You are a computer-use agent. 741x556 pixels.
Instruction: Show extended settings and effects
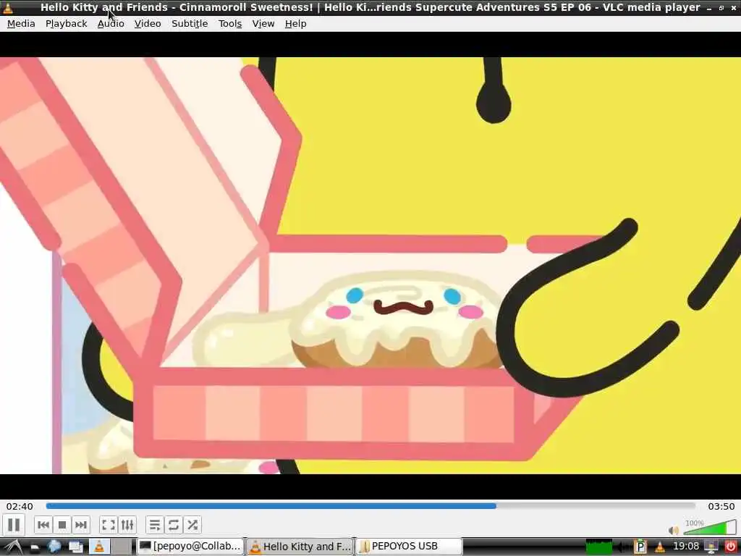point(127,525)
